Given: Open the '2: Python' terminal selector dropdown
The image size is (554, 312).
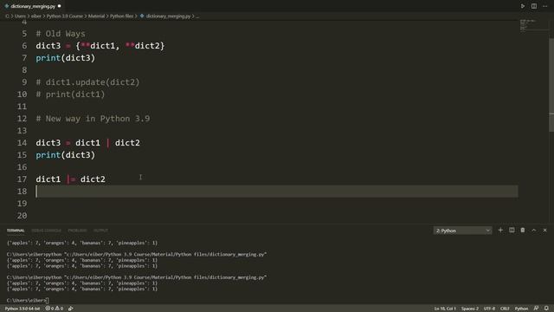Looking at the screenshot, I should (x=462, y=231).
